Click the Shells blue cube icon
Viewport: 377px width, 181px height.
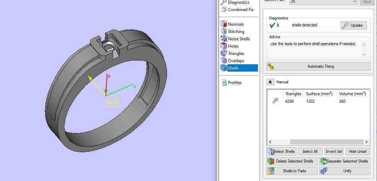pyautogui.click(x=224, y=68)
